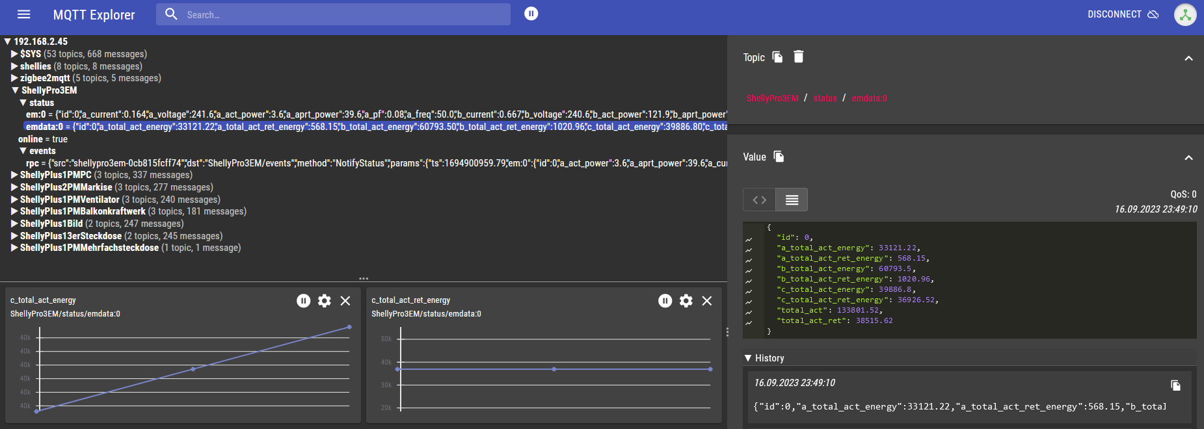Expand the $SYS topic tree
Screen dimensions: 1204x429
pyautogui.click(x=14, y=54)
